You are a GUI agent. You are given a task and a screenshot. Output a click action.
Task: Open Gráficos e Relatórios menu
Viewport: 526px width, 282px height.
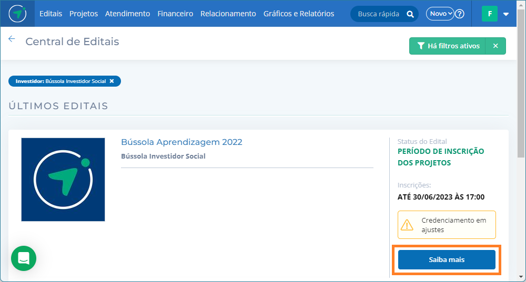point(299,14)
